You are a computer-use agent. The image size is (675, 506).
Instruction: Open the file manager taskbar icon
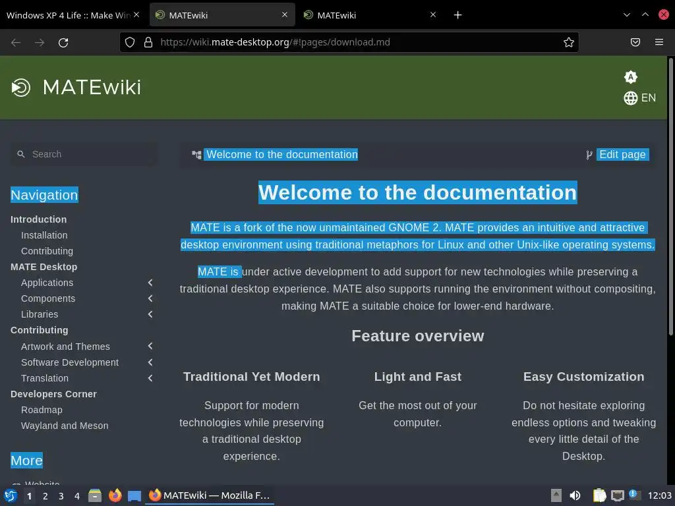tap(95, 495)
